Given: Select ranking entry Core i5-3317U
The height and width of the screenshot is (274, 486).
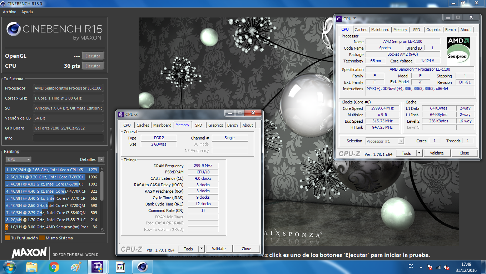Looking at the screenshot, I should pos(52,220).
